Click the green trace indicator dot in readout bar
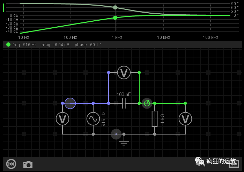244x172 pixels. (8, 45)
